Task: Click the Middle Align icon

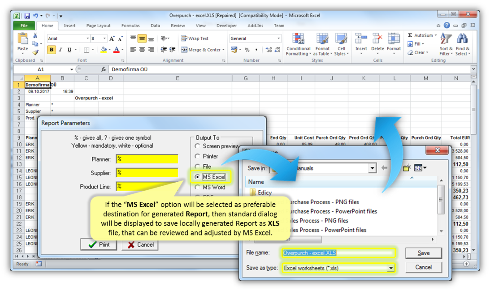Action: (x=142, y=39)
